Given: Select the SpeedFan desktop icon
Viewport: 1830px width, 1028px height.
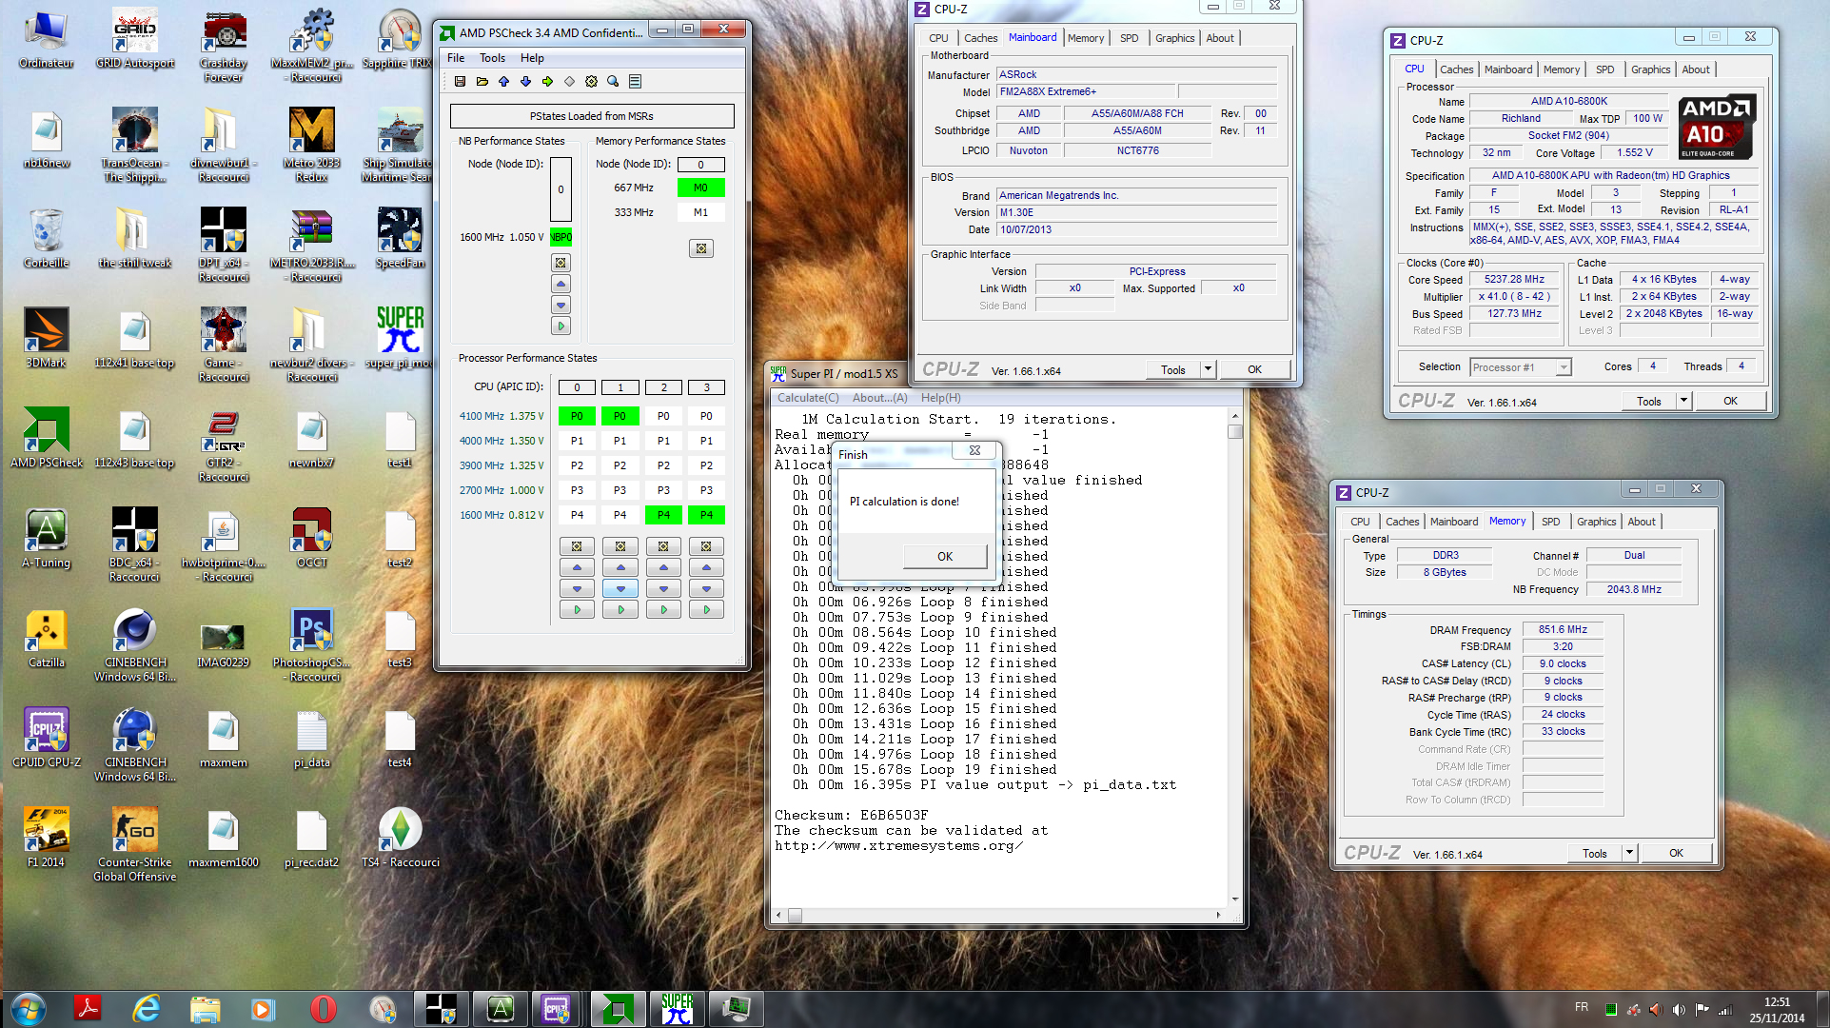Looking at the screenshot, I should [401, 238].
